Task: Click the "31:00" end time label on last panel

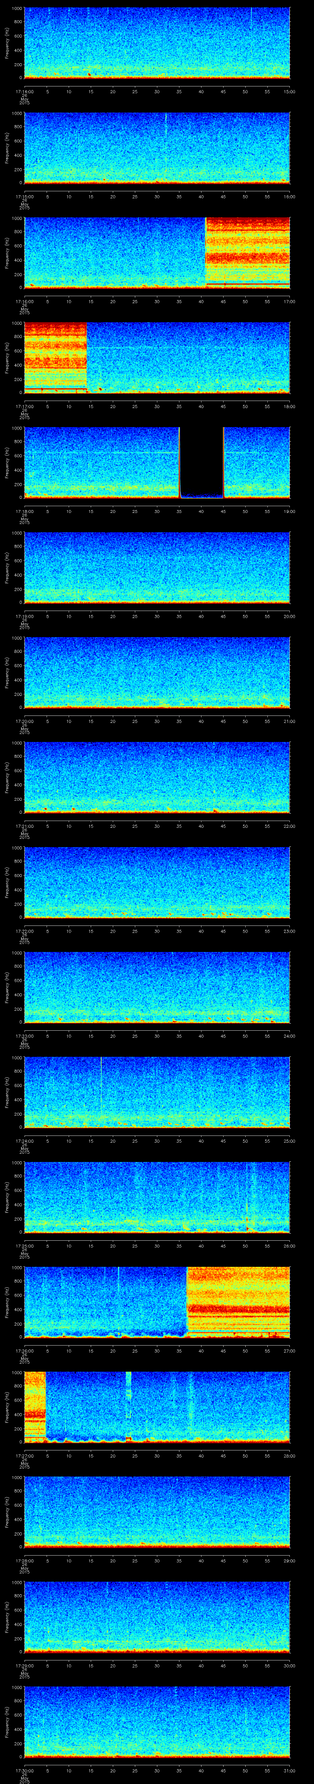Action: tap(289, 1770)
